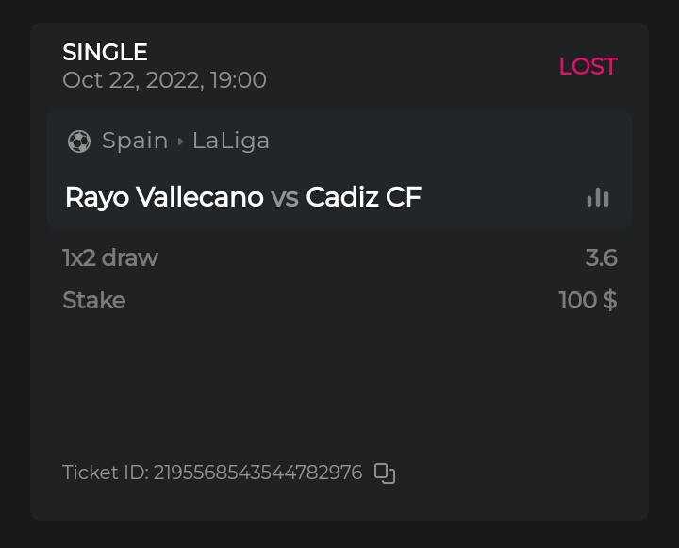The height and width of the screenshot is (548, 679).
Task: Select the Cadiz CF team name
Action: (363, 197)
